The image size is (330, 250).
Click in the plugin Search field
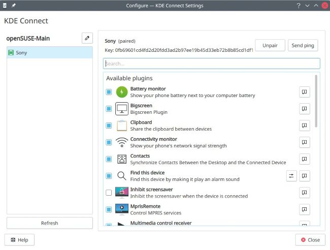pos(211,64)
